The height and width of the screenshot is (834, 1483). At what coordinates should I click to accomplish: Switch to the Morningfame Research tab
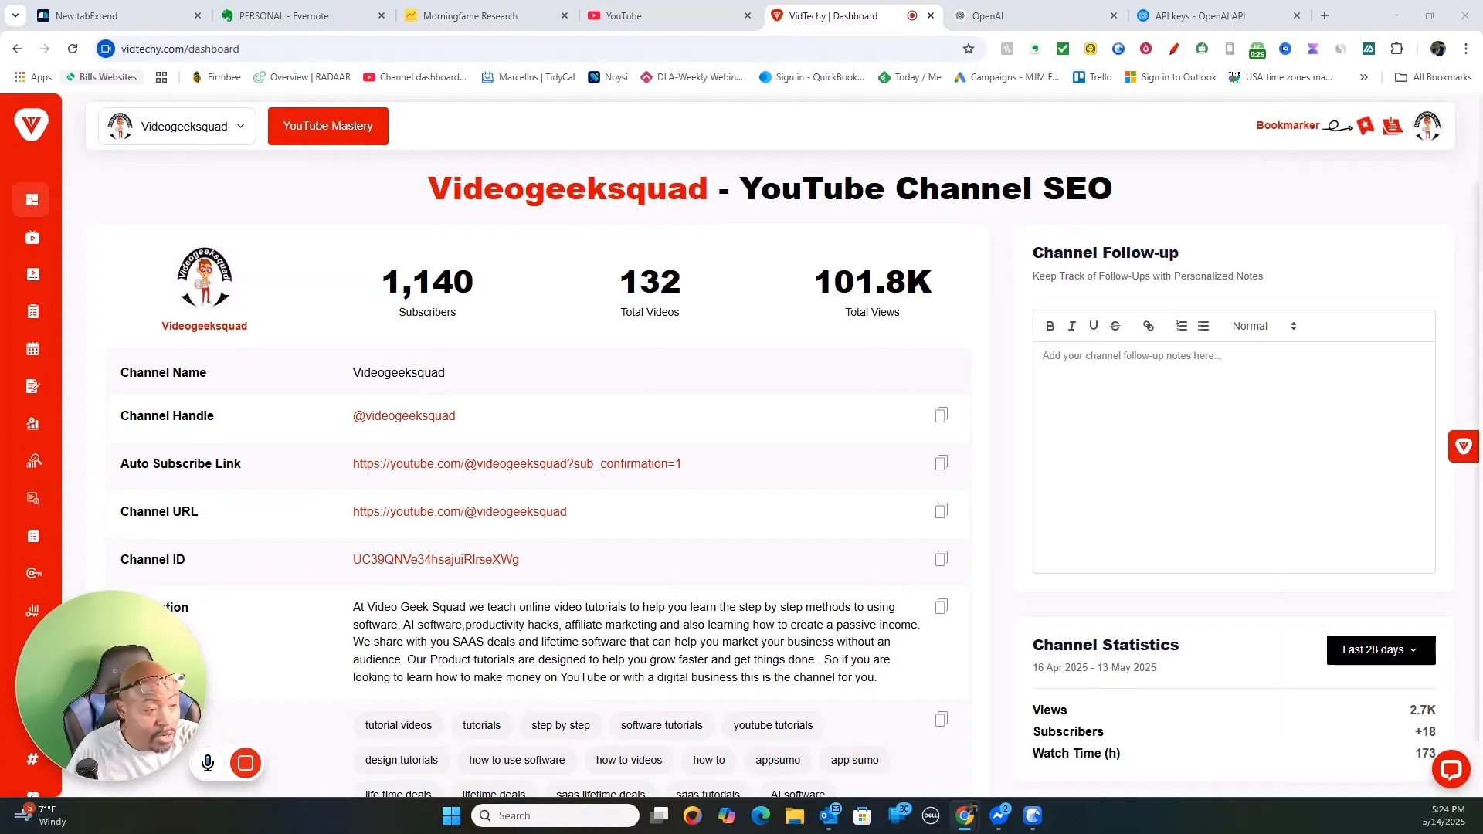(x=486, y=15)
